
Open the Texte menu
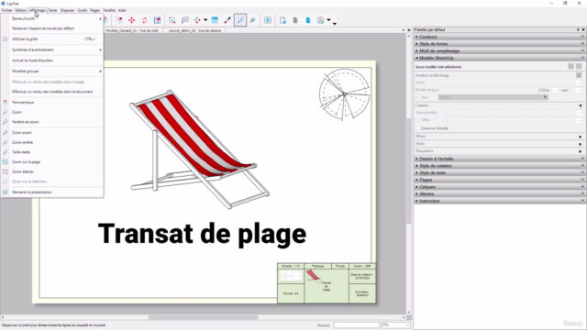[52, 10]
